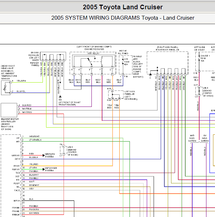
Task: Click the sensor pin 1 'YEL/GRN' label
Action: (x=21, y=81)
